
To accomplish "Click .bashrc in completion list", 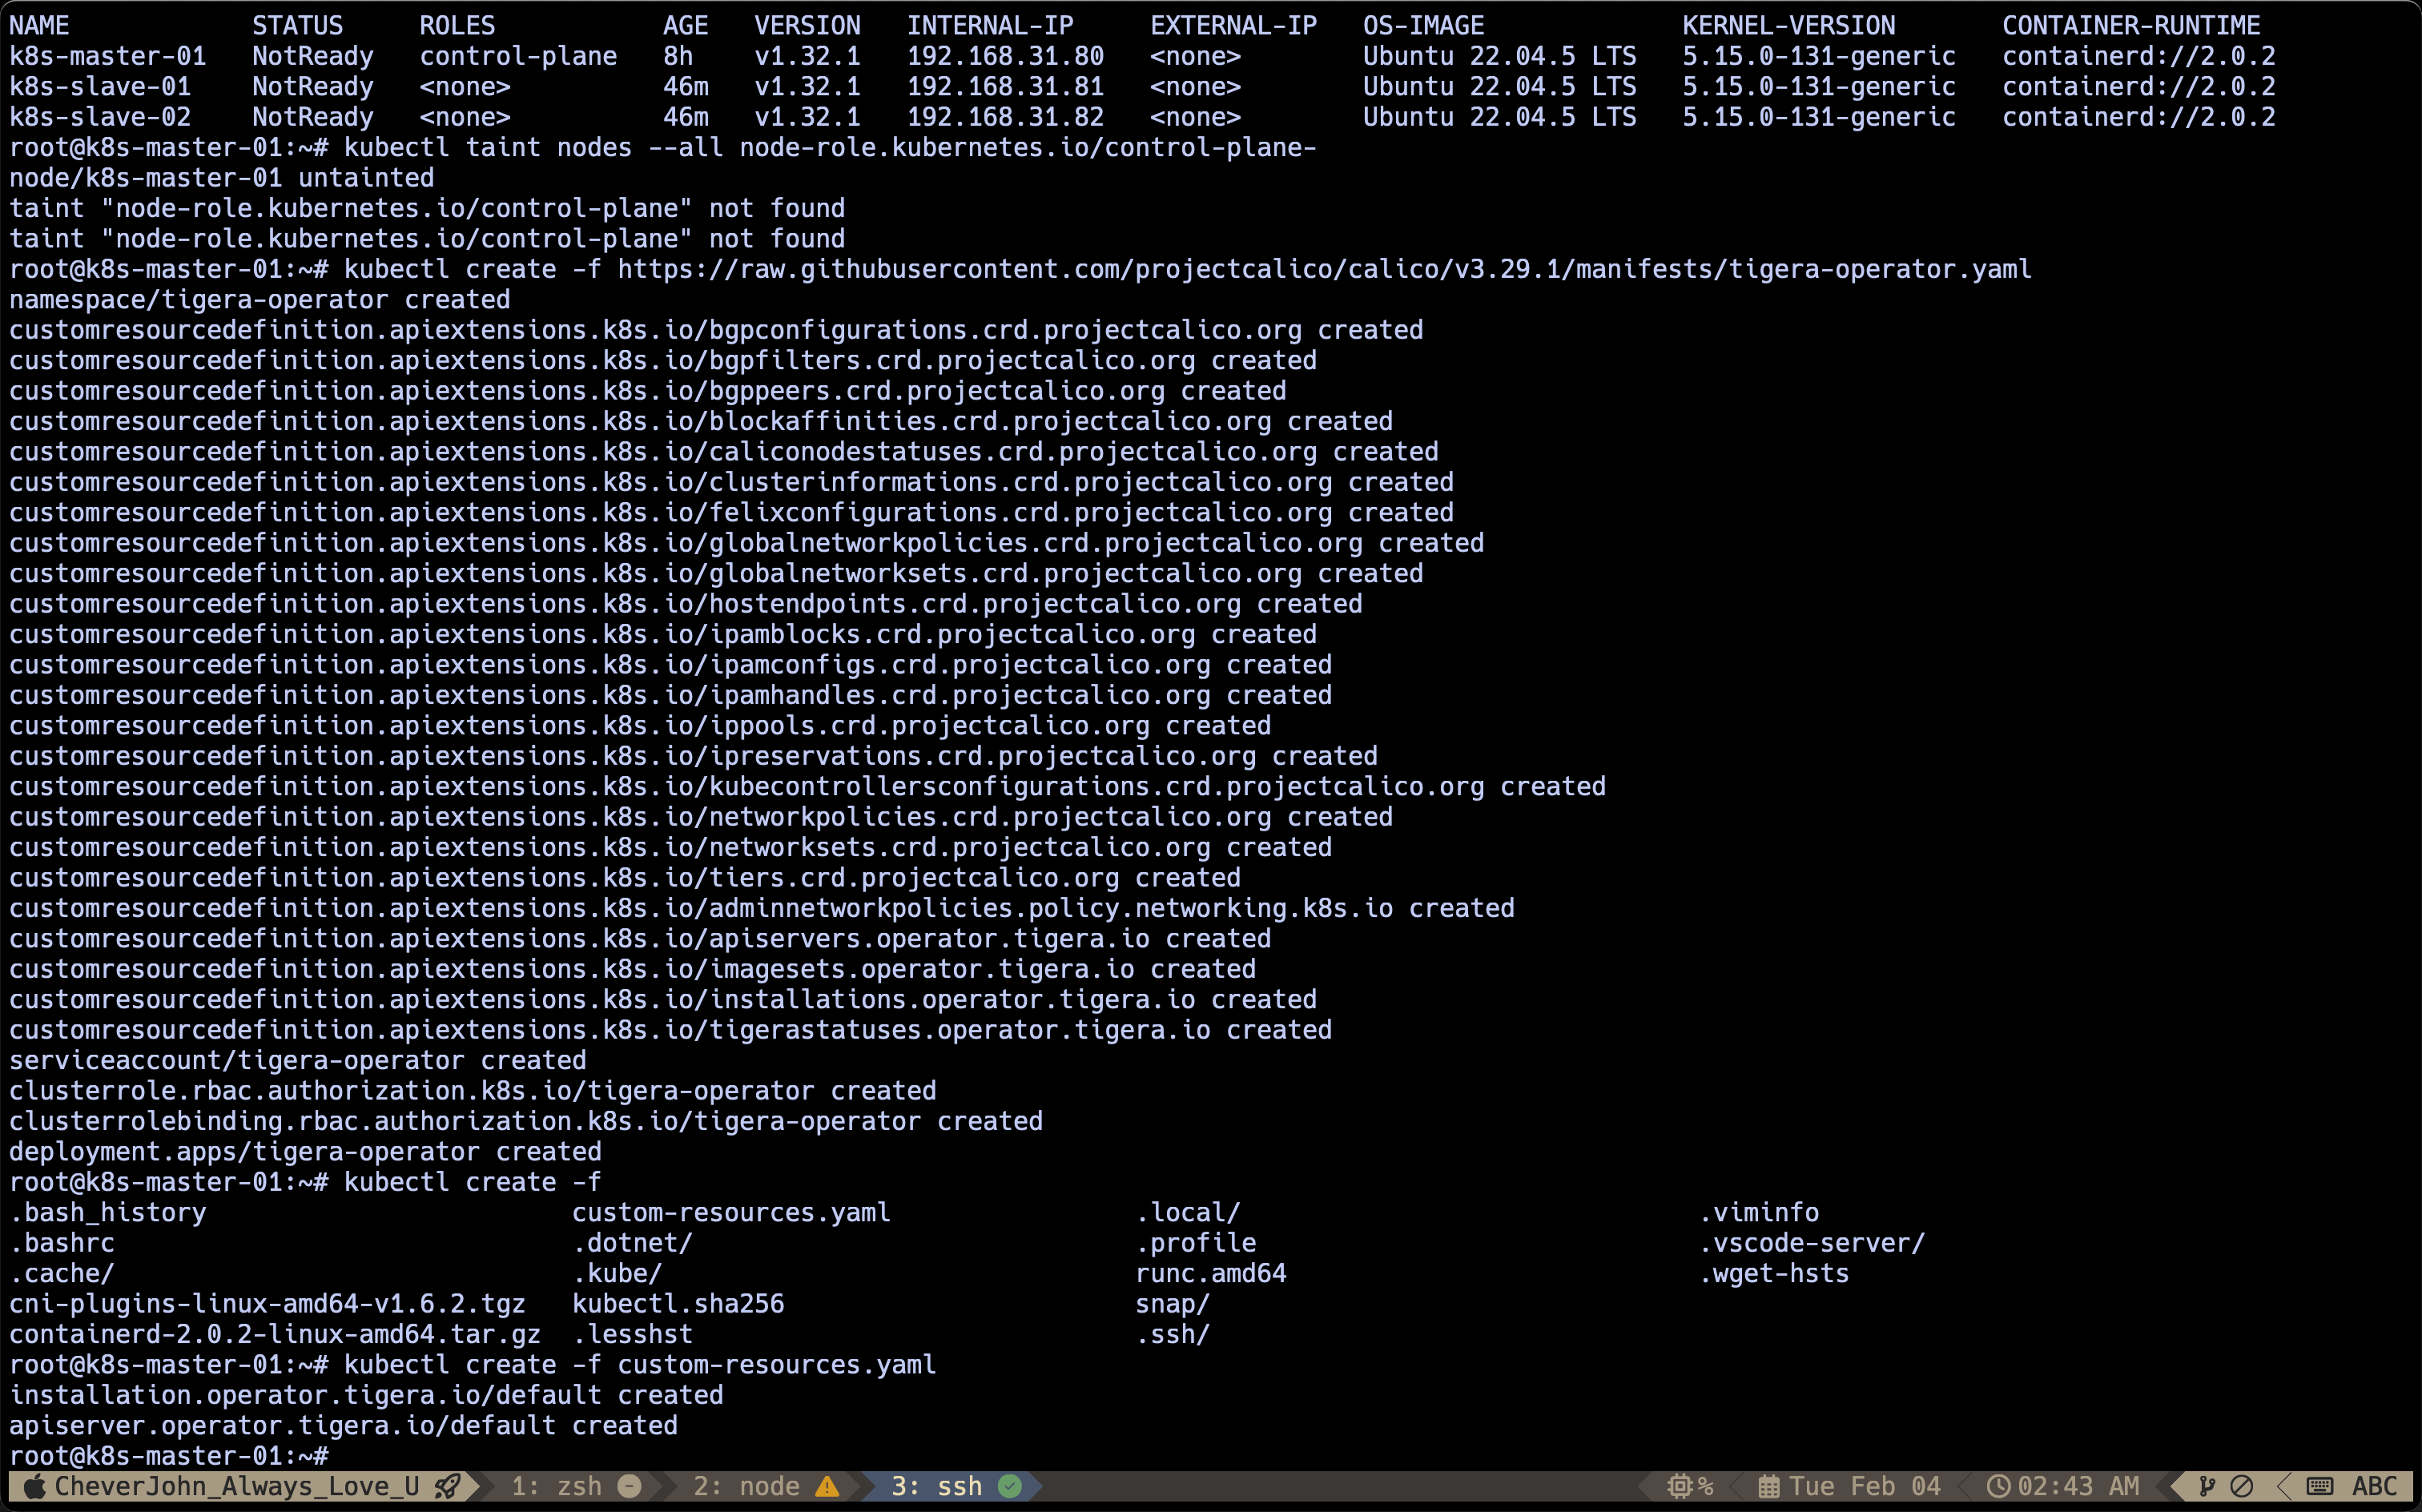I will [62, 1243].
